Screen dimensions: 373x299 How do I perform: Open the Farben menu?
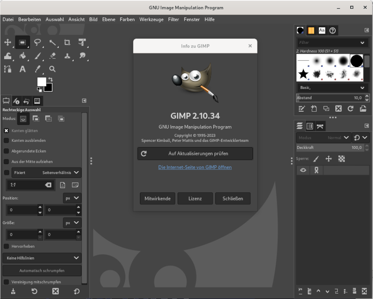click(x=127, y=19)
